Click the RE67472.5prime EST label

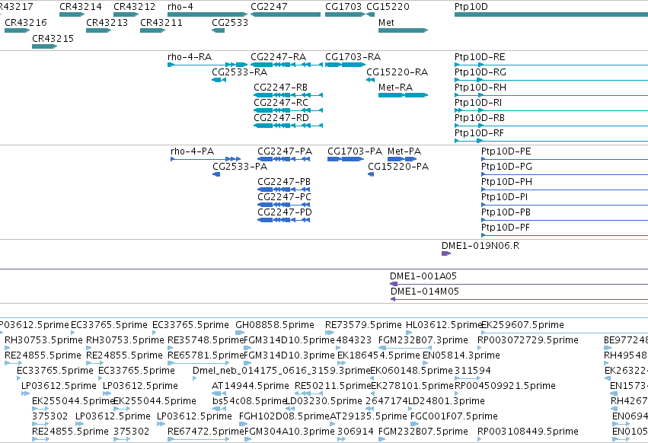point(206,432)
